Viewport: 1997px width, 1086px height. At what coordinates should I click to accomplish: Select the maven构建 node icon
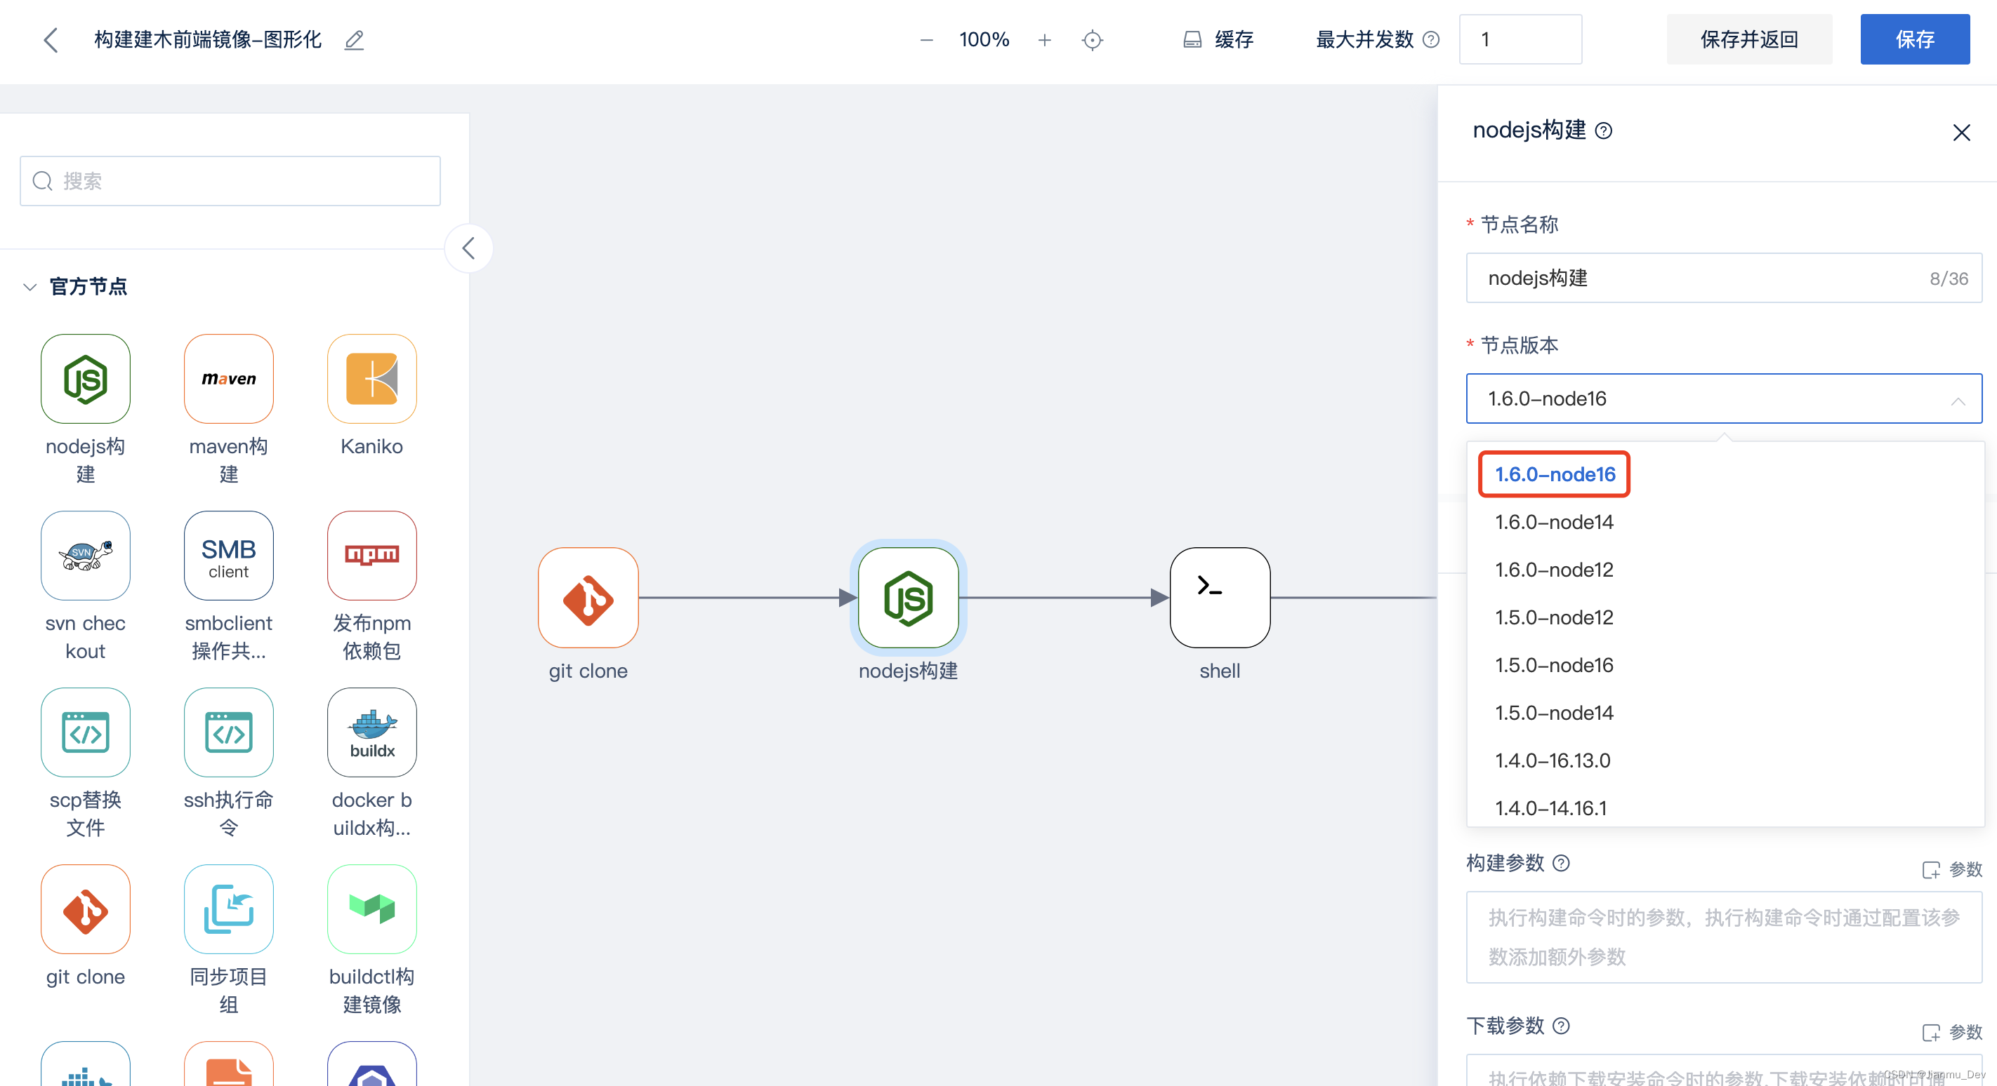pos(229,379)
